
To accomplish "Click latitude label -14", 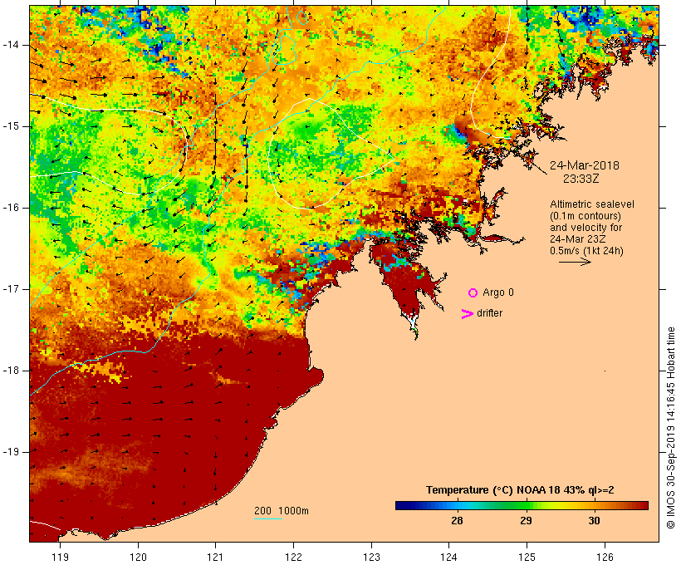I will (11, 45).
